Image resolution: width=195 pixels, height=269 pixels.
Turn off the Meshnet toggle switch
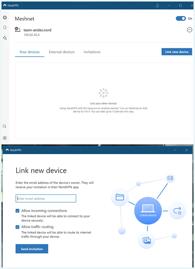[181, 19]
